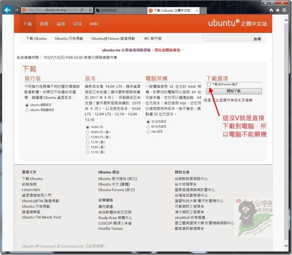The height and width of the screenshot is (255, 292).
Task: Click the browser Forward arrow button
Action: pyautogui.click(x=17, y=10)
